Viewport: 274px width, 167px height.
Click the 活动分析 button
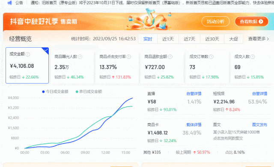[216, 21]
